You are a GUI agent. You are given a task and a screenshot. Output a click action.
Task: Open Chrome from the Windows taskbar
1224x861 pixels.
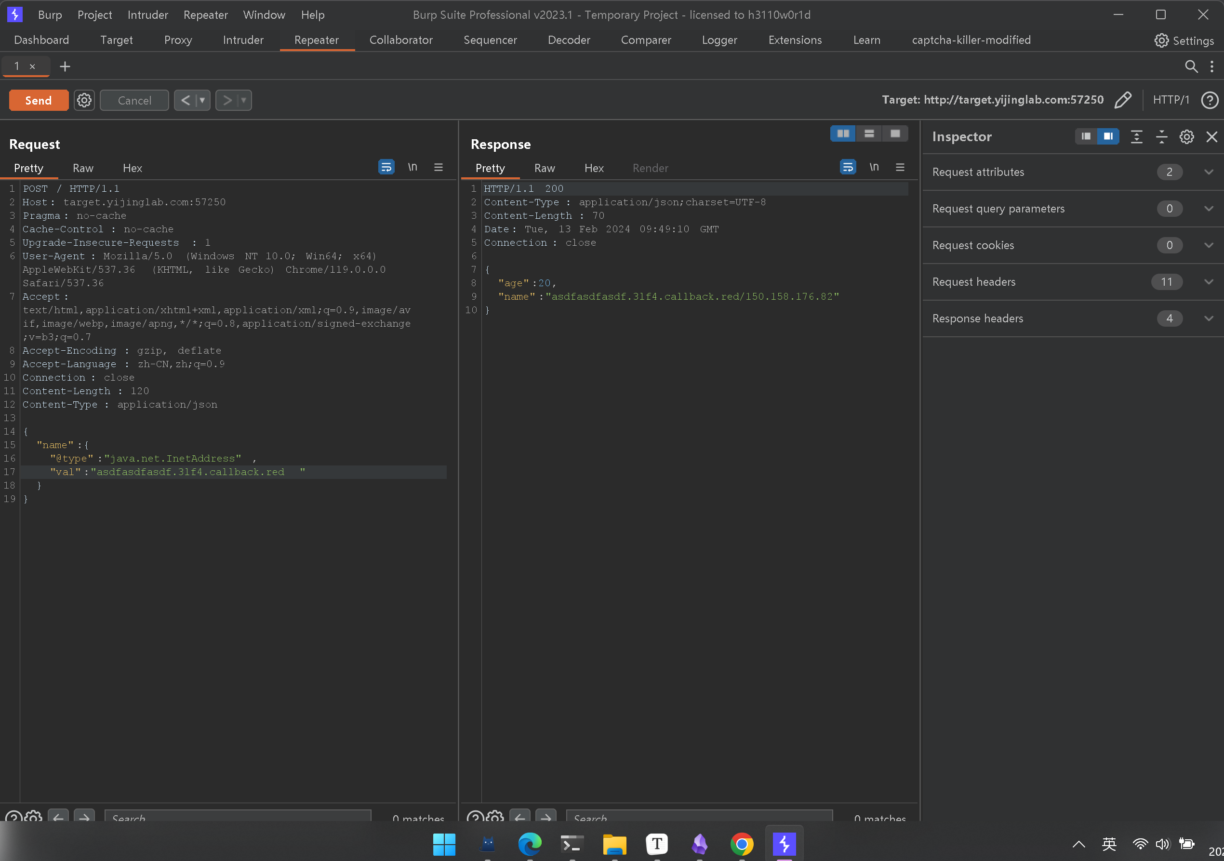click(742, 844)
